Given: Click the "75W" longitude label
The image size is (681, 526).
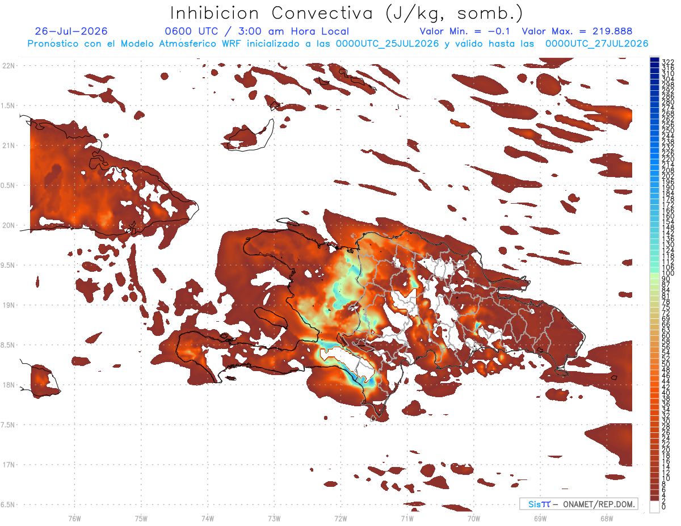Looking at the screenshot, I should (141, 519).
